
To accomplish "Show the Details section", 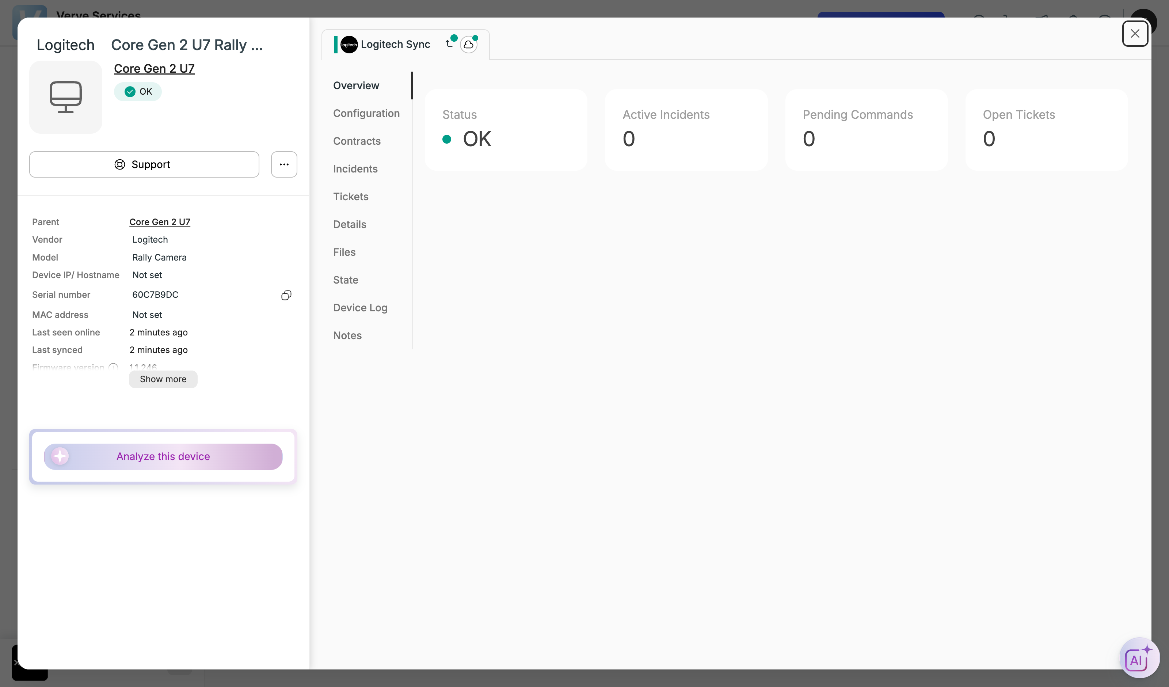I will click(349, 225).
